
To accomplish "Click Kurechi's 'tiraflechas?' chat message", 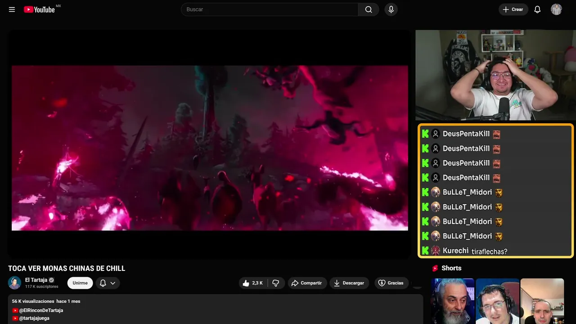I will pos(489,252).
